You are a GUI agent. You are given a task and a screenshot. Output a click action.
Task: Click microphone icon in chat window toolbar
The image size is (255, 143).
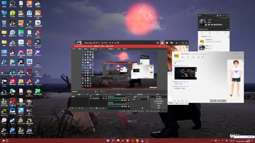[x=188, y=57]
